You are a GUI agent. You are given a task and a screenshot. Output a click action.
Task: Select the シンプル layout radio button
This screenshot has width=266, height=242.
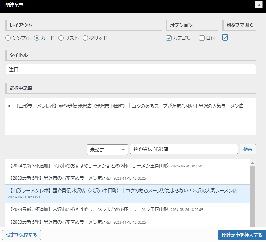pyautogui.click(x=8, y=38)
